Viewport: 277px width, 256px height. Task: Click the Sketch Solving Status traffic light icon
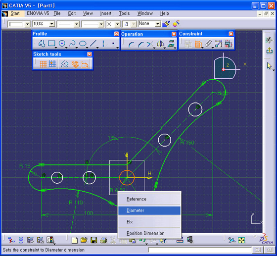click(50, 240)
